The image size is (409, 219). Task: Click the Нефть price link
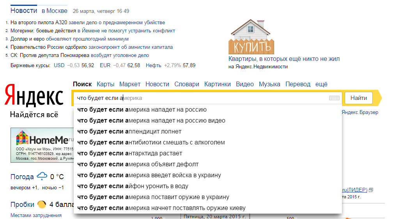[x=153, y=65]
